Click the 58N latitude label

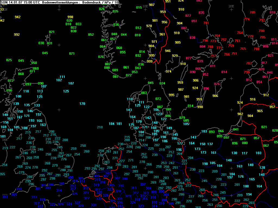coord(5,78)
